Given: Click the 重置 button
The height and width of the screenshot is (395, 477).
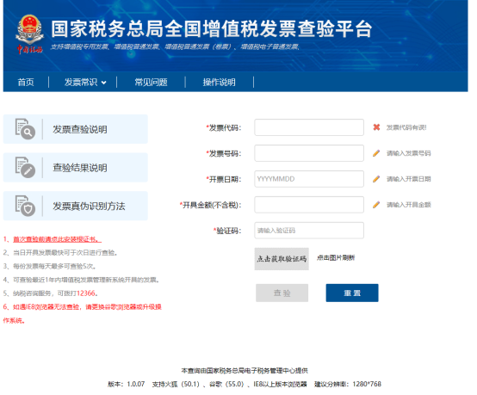Looking at the screenshot, I should (352, 293).
